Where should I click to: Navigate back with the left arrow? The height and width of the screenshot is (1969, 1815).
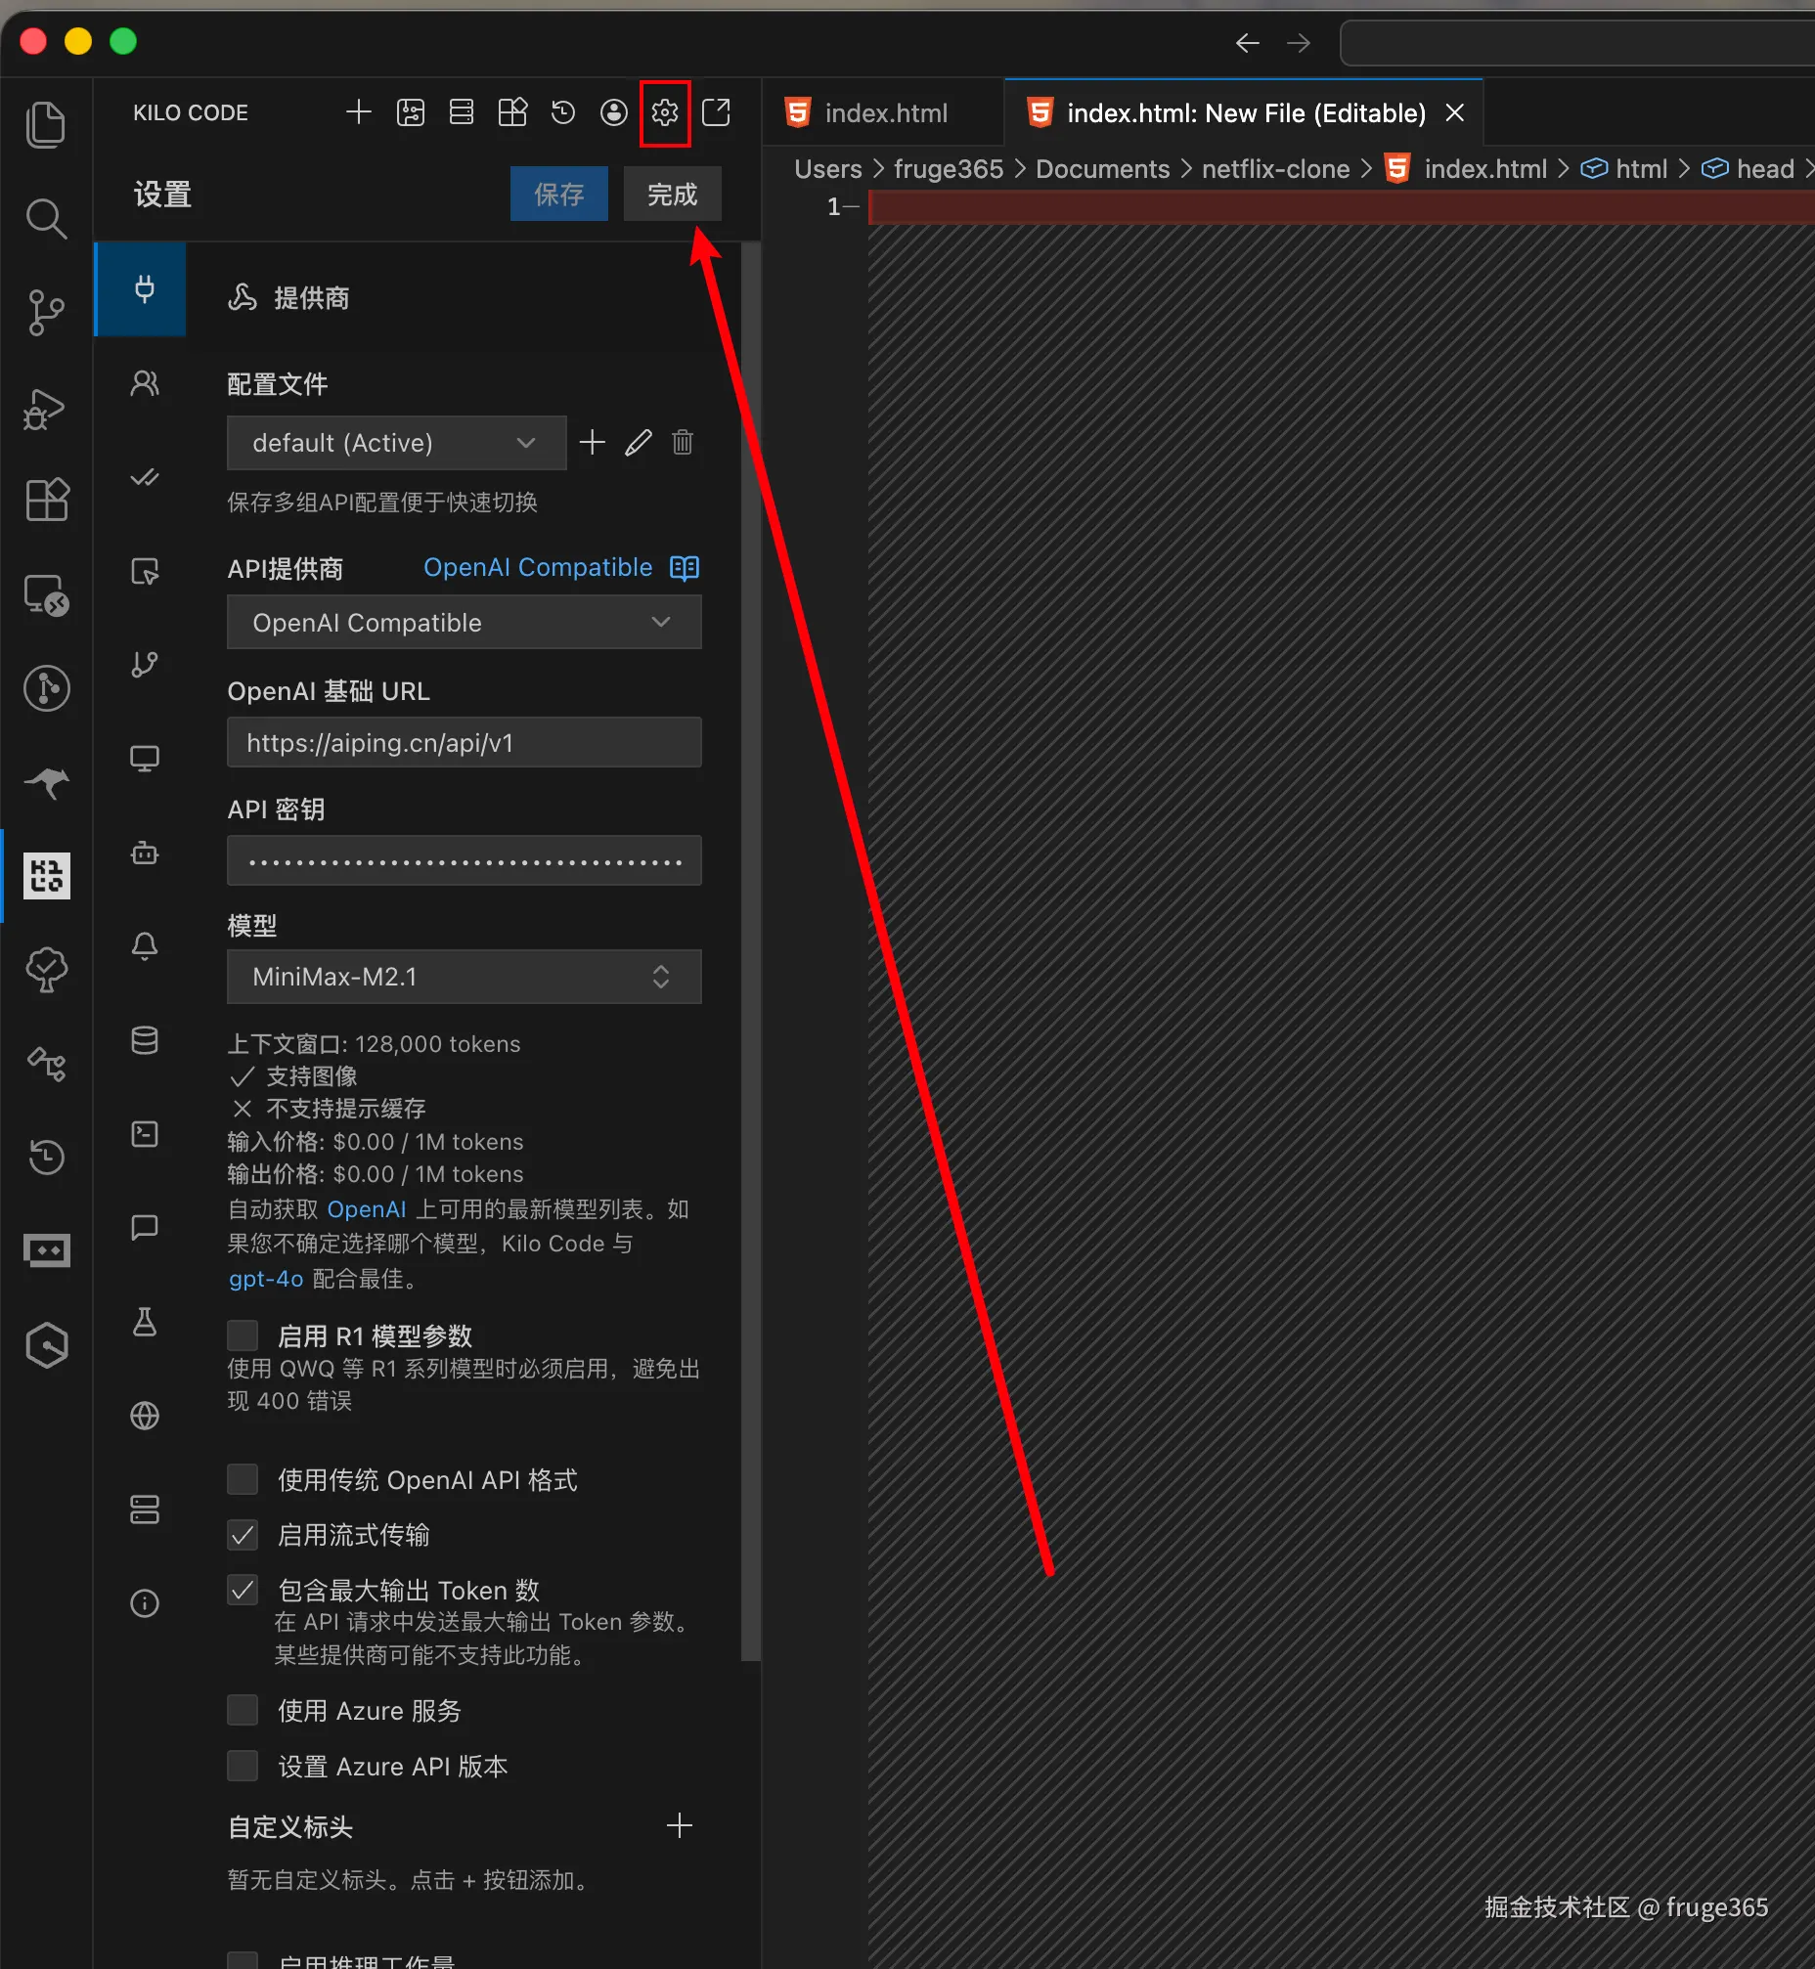pyautogui.click(x=1247, y=43)
